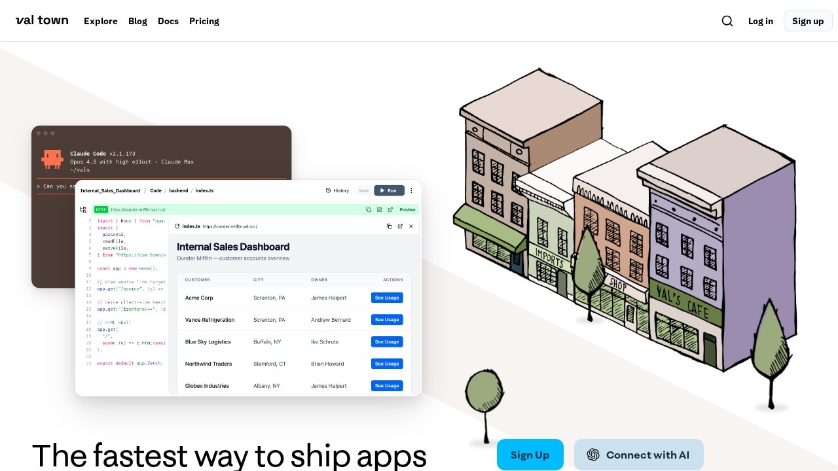Click the OWNER column header
The height and width of the screenshot is (471, 838).
(x=319, y=280)
